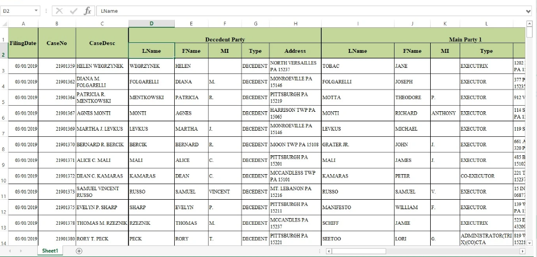The image size is (537, 257).
Task: Click previous sheet navigation arrow
Action: click(x=8, y=251)
